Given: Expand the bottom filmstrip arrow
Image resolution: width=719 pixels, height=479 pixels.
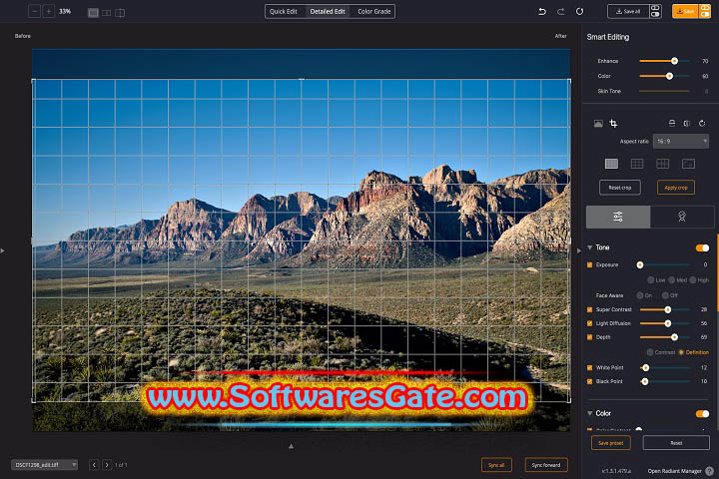Looking at the screenshot, I should click(x=292, y=445).
